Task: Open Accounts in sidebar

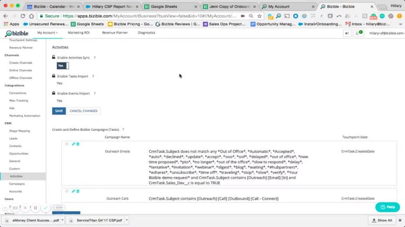Action: (x=16, y=191)
